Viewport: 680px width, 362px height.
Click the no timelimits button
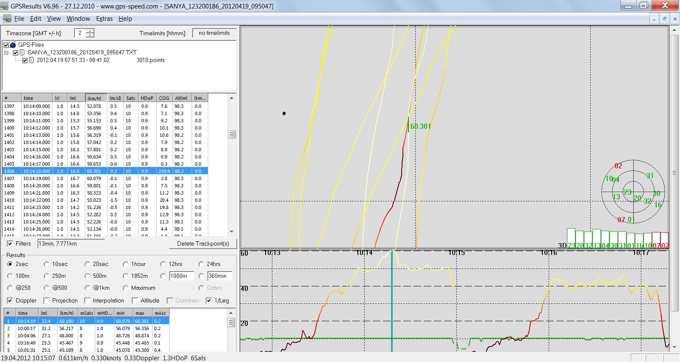(x=214, y=33)
